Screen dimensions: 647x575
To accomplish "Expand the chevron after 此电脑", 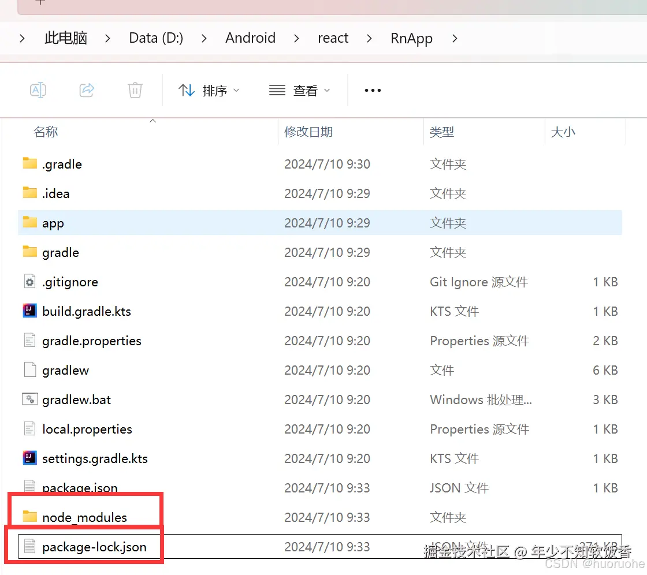I will point(107,38).
